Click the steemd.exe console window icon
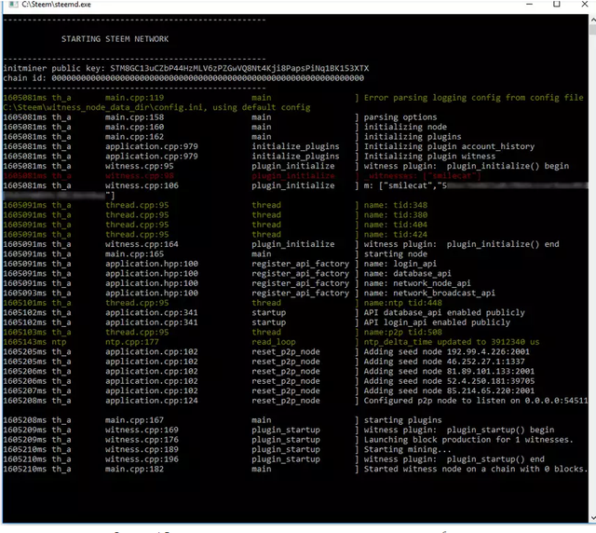This screenshot has height=533, width=596. coord(13,4)
